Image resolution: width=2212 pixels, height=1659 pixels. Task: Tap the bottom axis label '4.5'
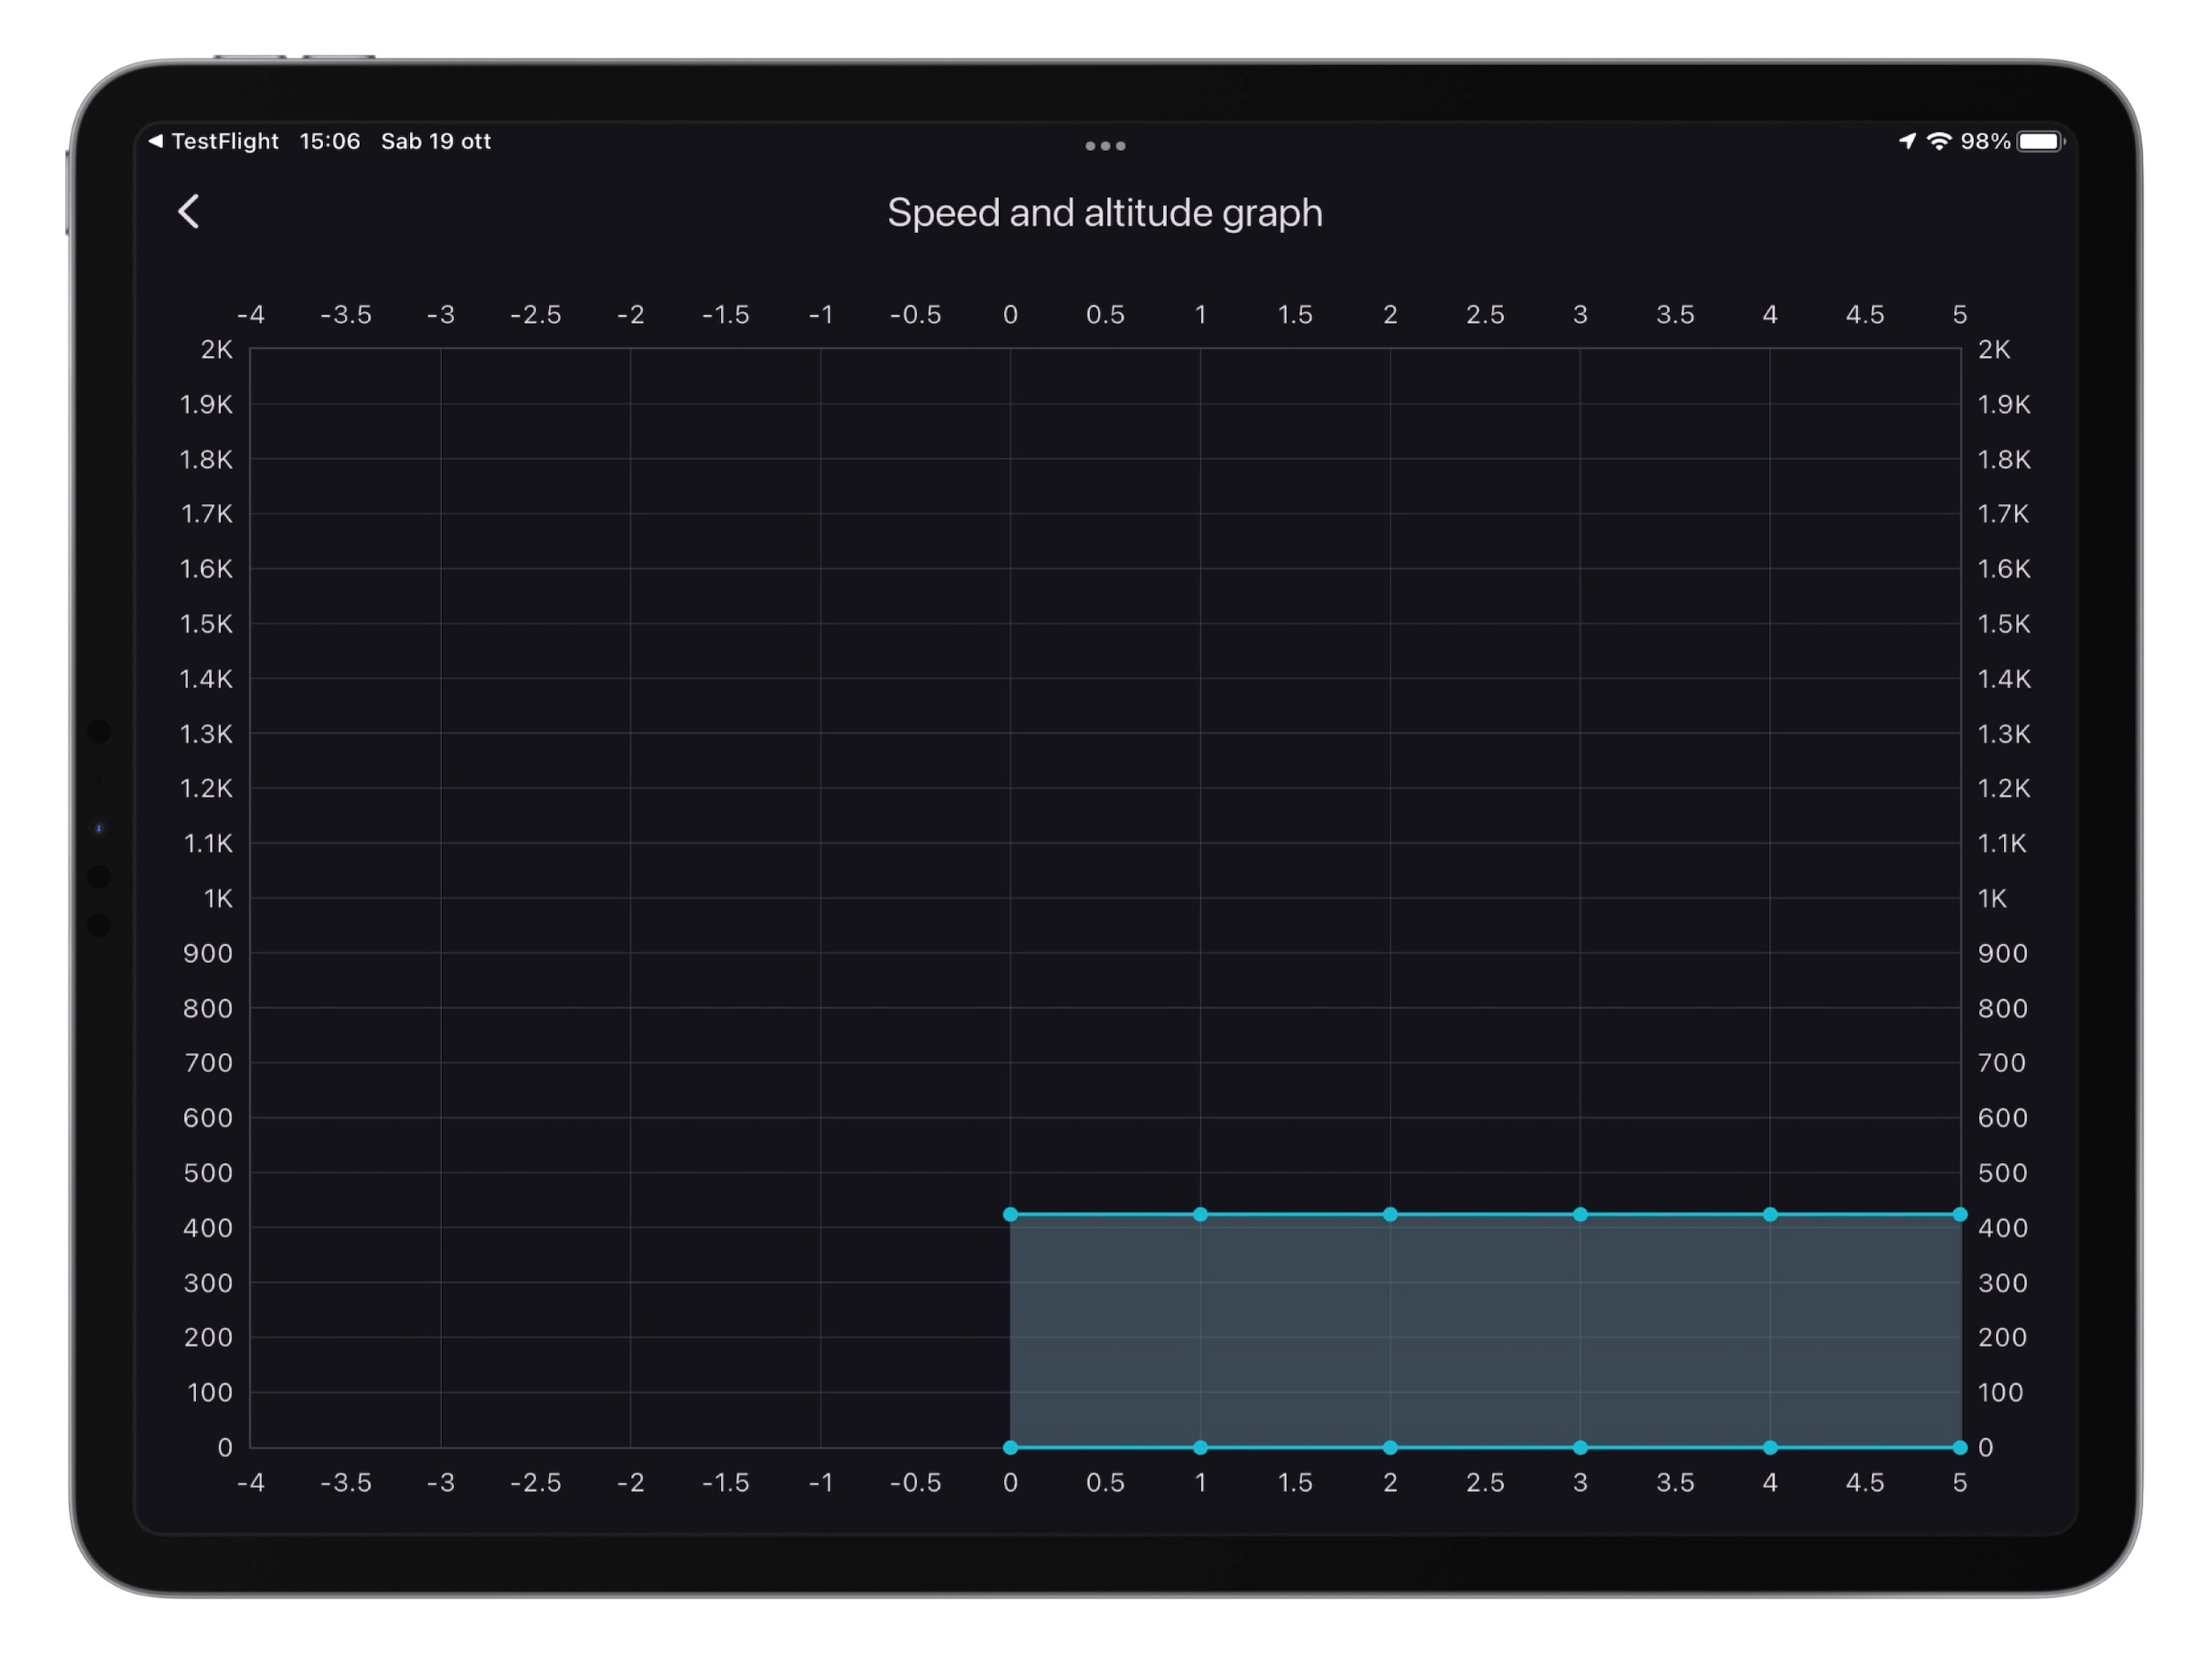coord(1865,1482)
